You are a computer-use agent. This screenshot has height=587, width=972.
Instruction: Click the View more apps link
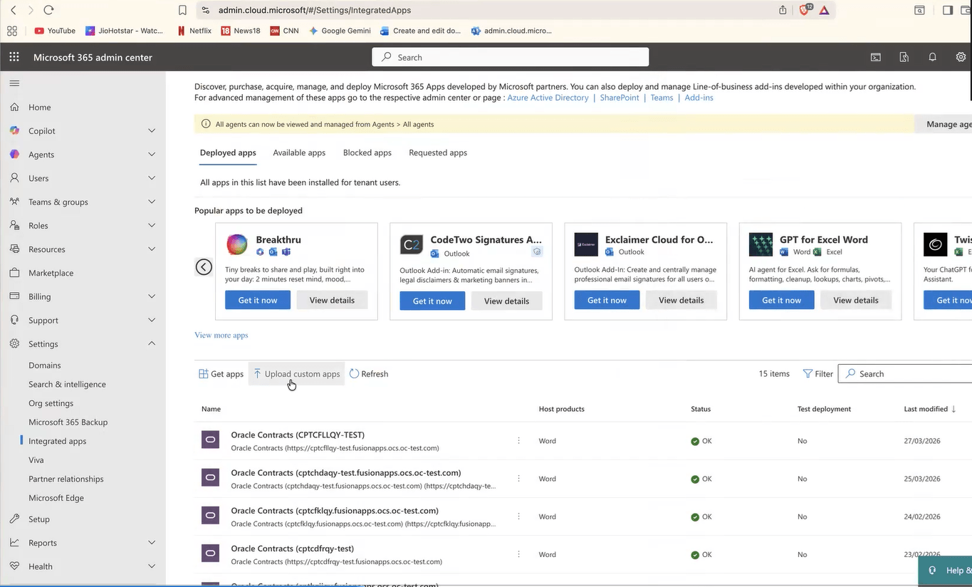pos(221,335)
